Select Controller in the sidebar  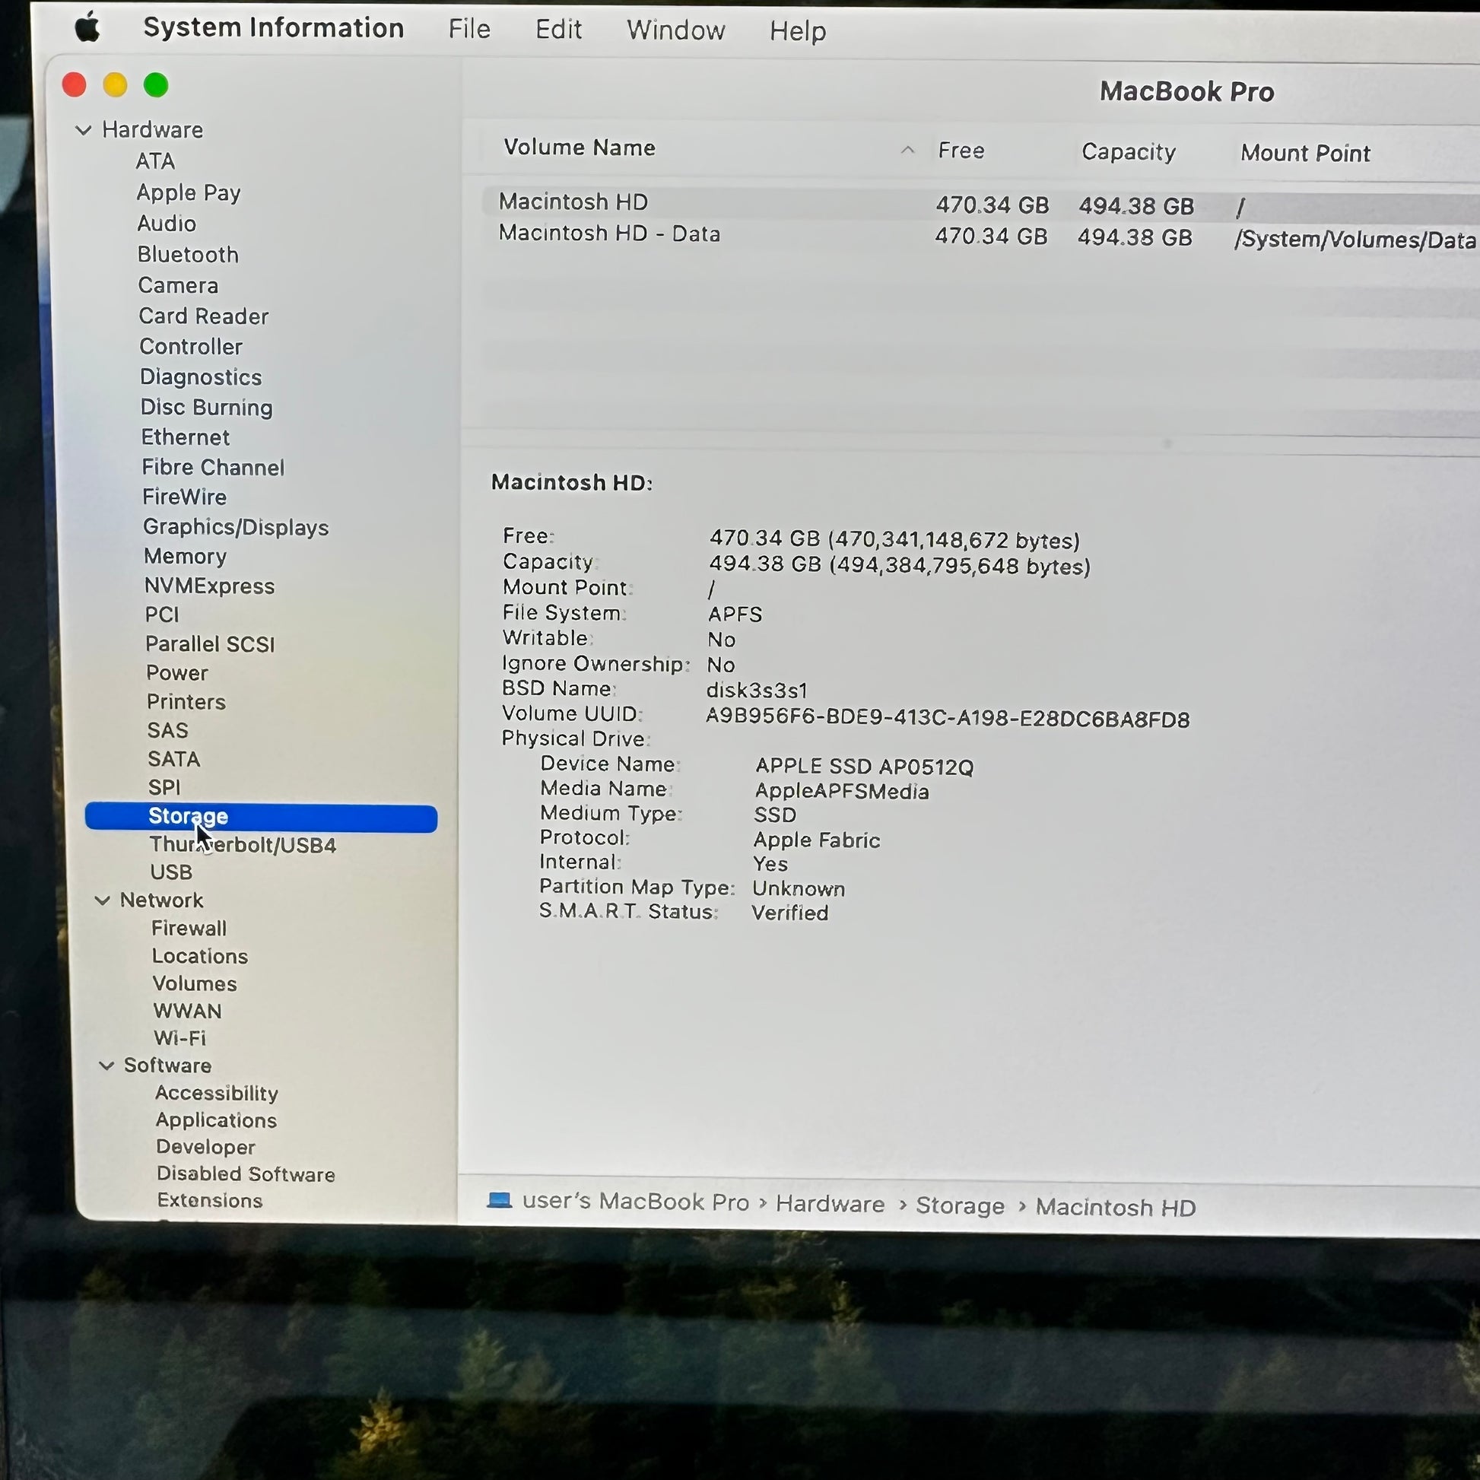191,347
